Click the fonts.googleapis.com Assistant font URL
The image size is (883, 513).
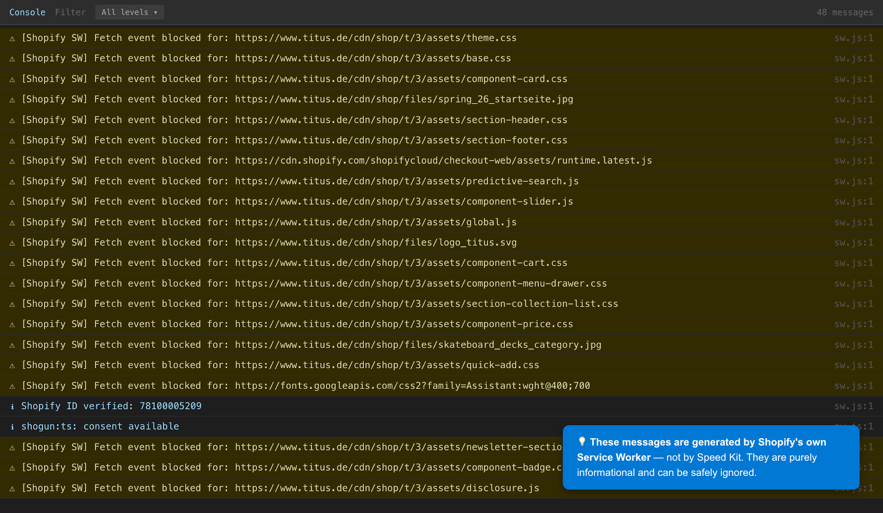point(412,386)
